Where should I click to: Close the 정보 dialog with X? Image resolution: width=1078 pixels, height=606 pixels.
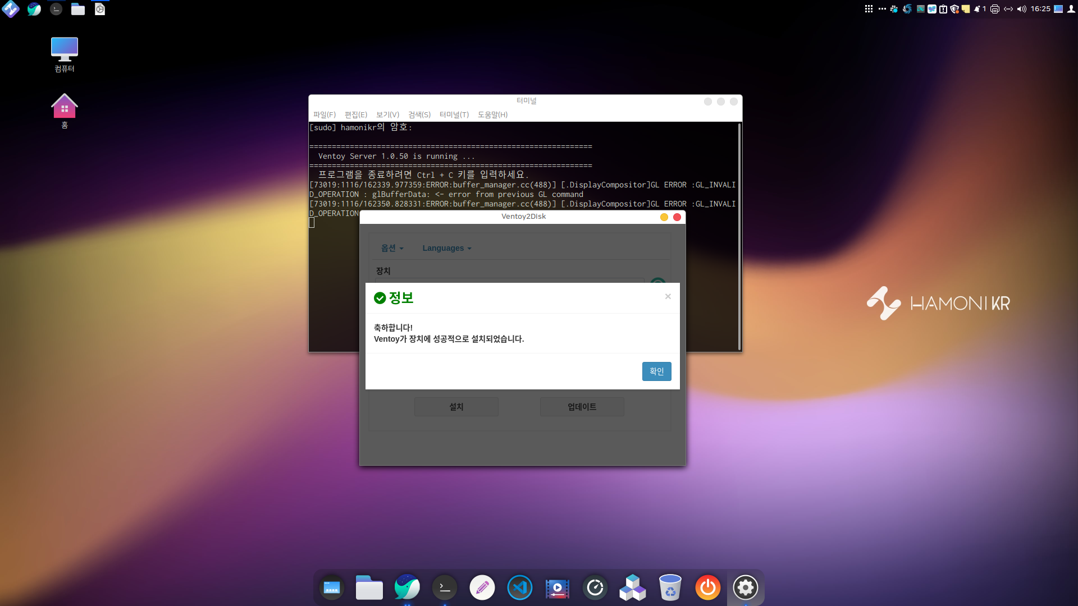(668, 296)
